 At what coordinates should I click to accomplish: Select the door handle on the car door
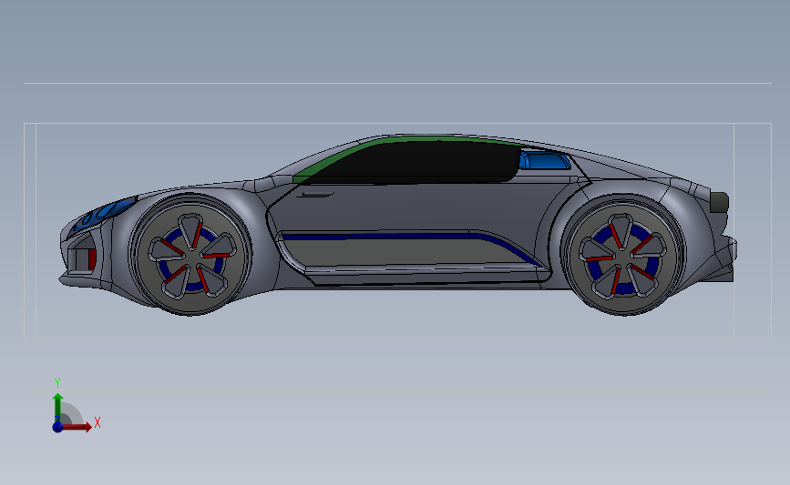point(315,194)
